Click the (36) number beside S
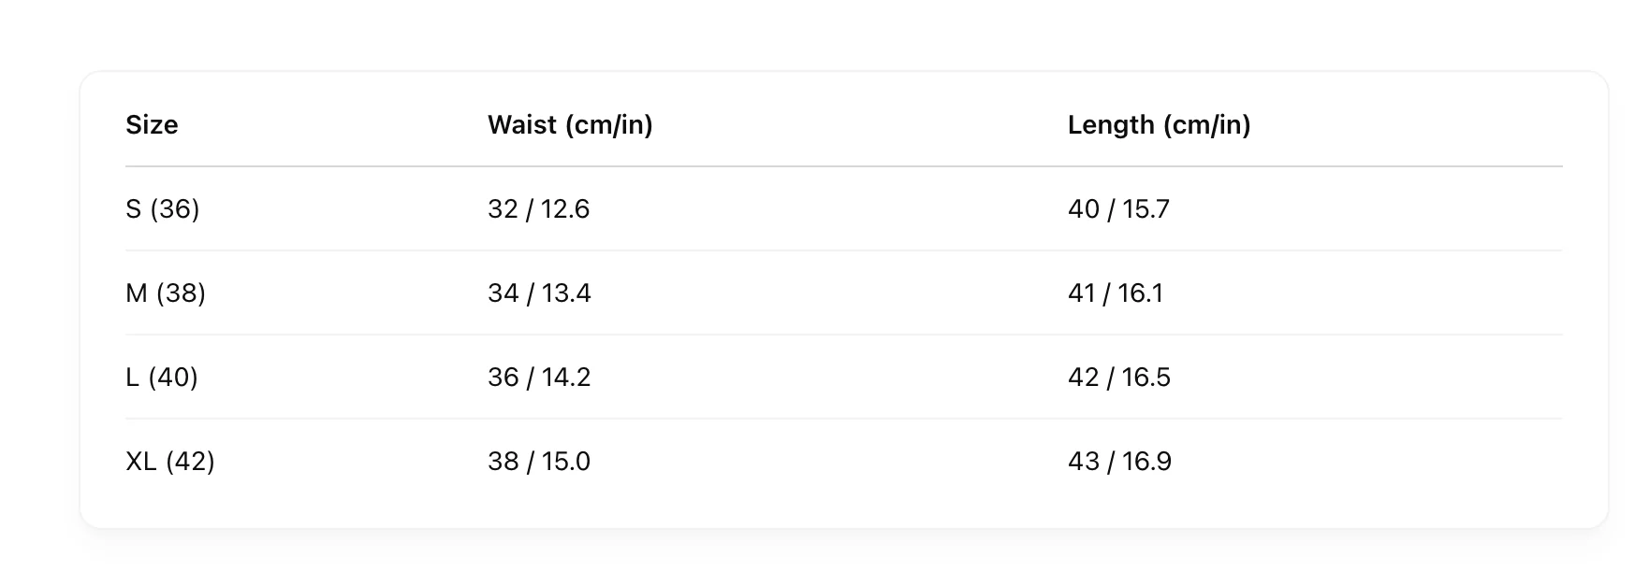The height and width of the screenshot is (571, 1649). (x=175, y=208)
